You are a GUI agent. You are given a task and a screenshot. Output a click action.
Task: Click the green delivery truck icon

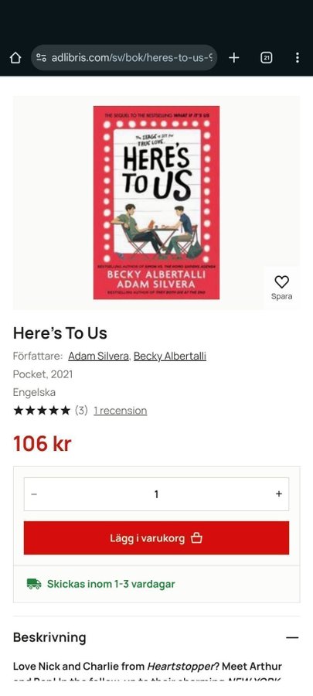pyautogui.click(x=34, y=584)
